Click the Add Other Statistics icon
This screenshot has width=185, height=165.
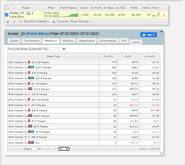21,22
